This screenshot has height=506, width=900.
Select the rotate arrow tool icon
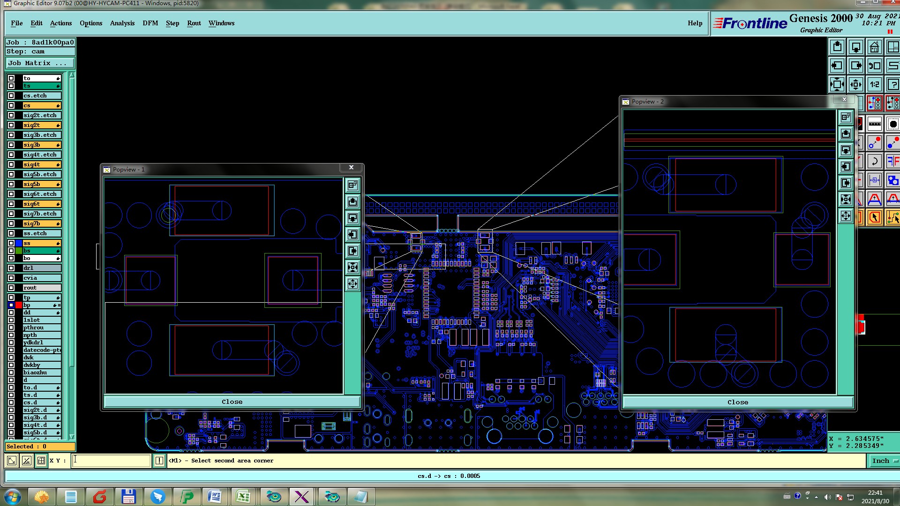(x=874, y=162)
